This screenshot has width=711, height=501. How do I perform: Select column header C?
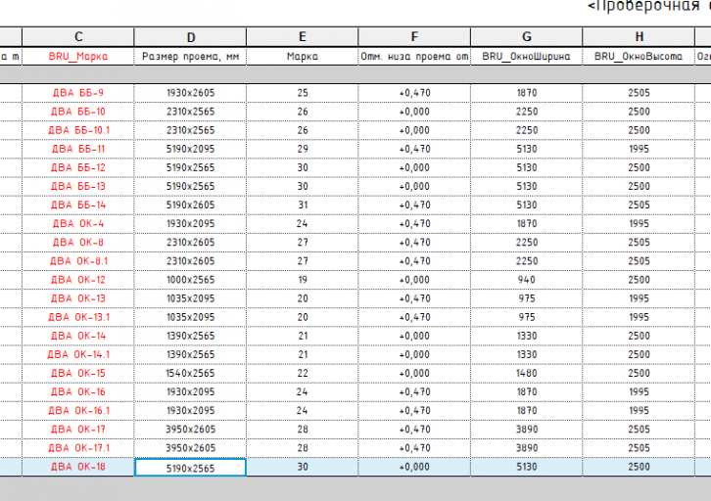(x=78, y=36)
